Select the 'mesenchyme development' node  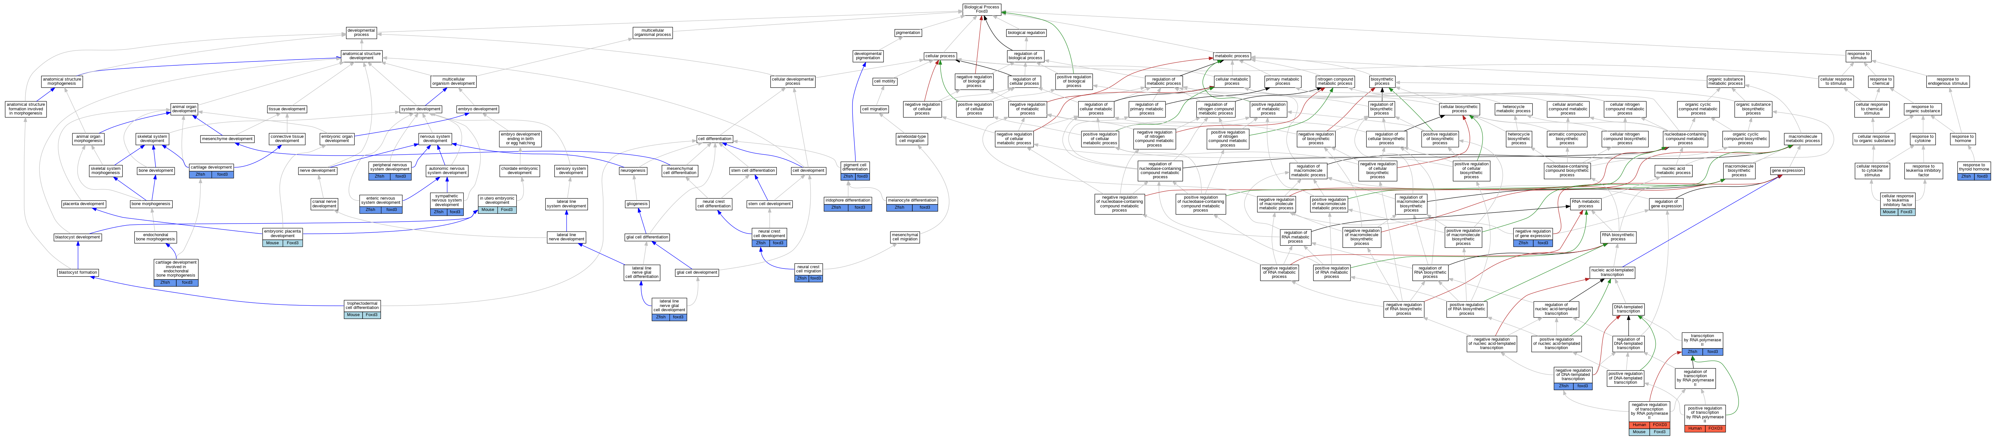tap(228, 139)
